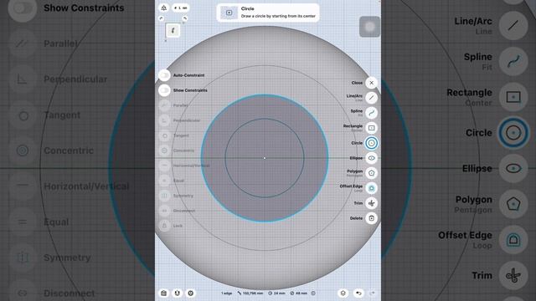Apply the Horizontal/Vertical constraint

tap(164, 166)
